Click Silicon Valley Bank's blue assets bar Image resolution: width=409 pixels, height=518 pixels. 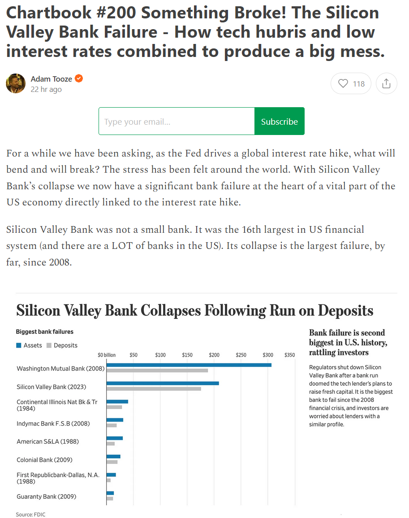(x=163, y=383)
